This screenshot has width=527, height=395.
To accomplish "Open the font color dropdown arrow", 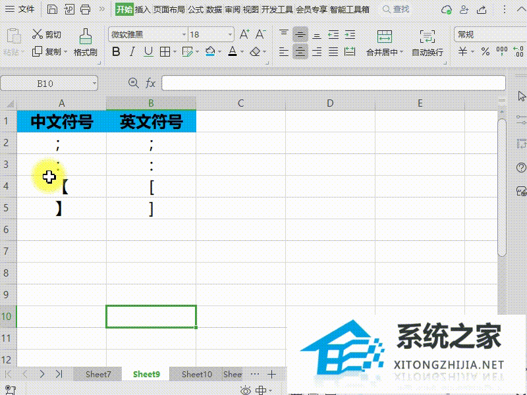I will click(242, 52).
